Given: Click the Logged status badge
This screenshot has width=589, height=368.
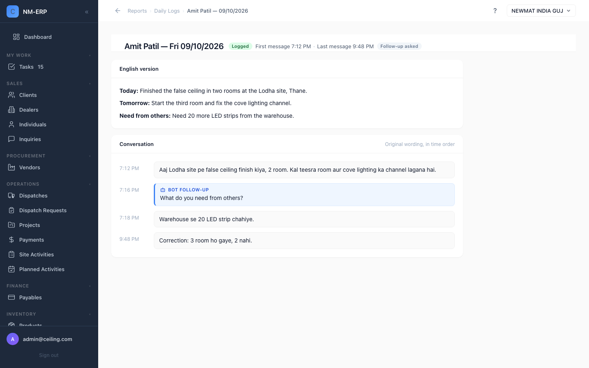Looking at the screenshot, I should (240, 46).
